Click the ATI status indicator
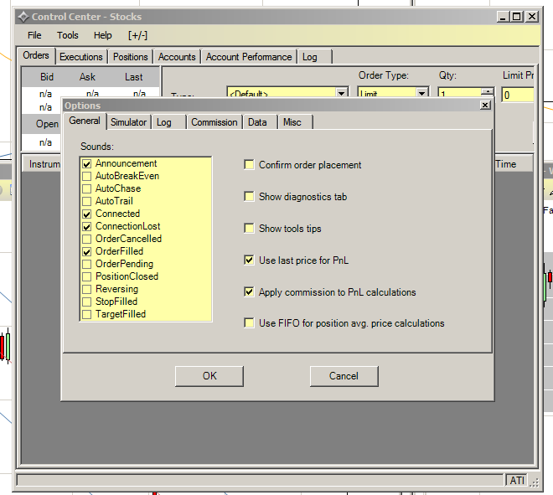Viewport: 553px width, 495px height. pyautogui.click(x=517, y=480)
